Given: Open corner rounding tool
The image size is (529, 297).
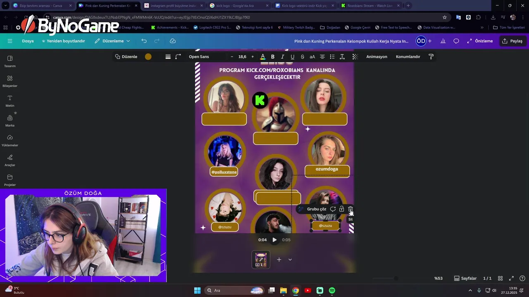Looking at the screenshot, I should 178,57.
